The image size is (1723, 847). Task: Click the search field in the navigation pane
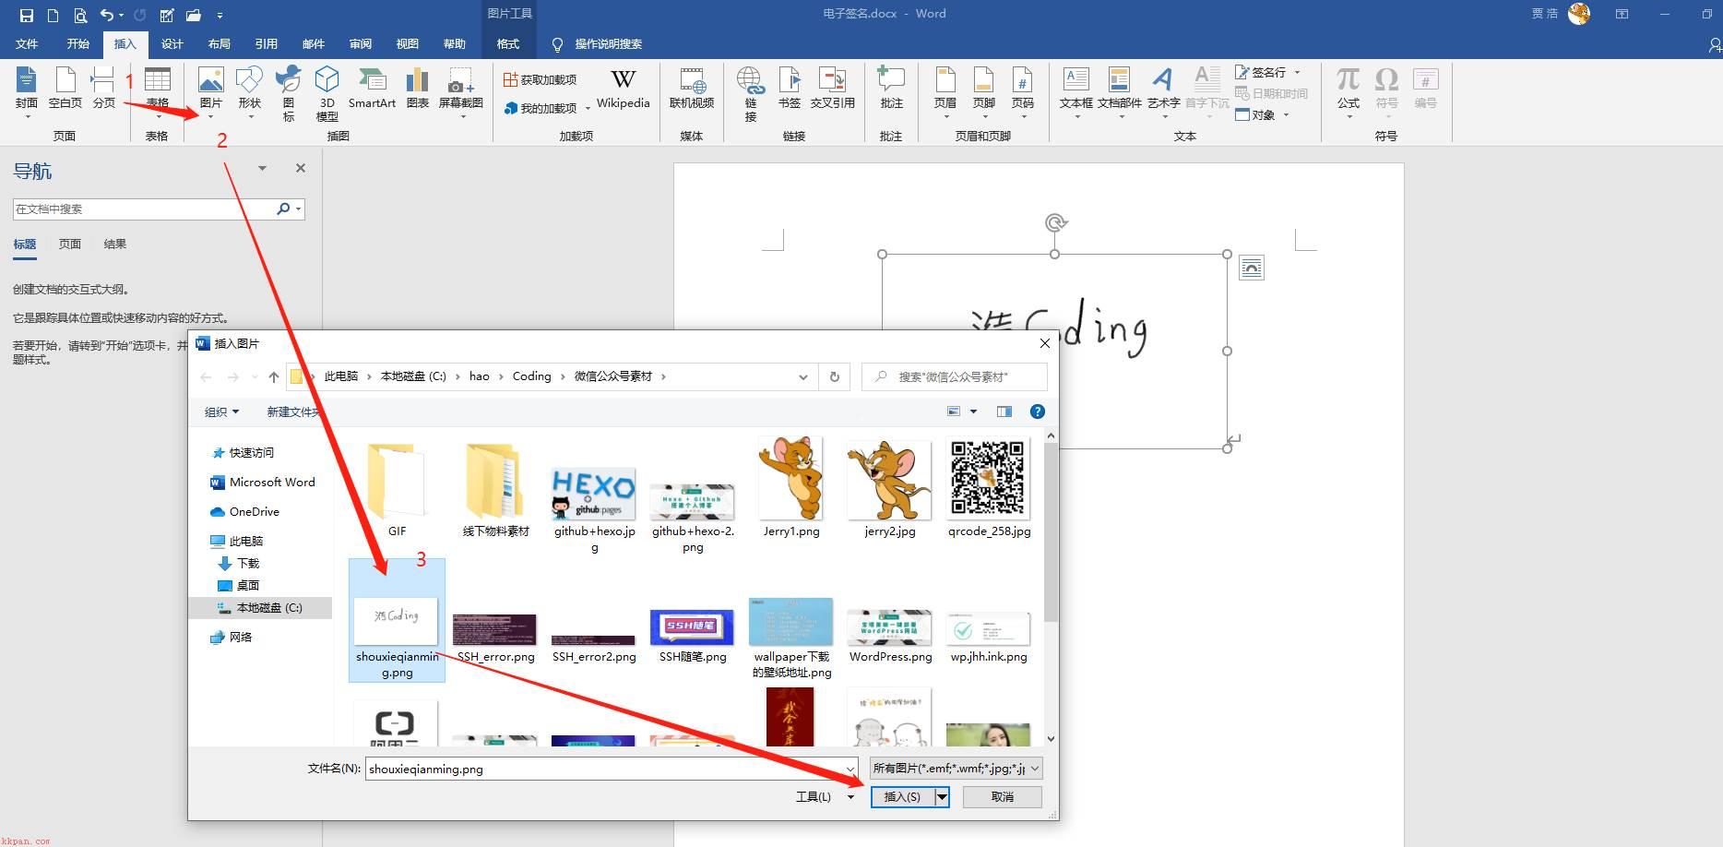[143, 209]
